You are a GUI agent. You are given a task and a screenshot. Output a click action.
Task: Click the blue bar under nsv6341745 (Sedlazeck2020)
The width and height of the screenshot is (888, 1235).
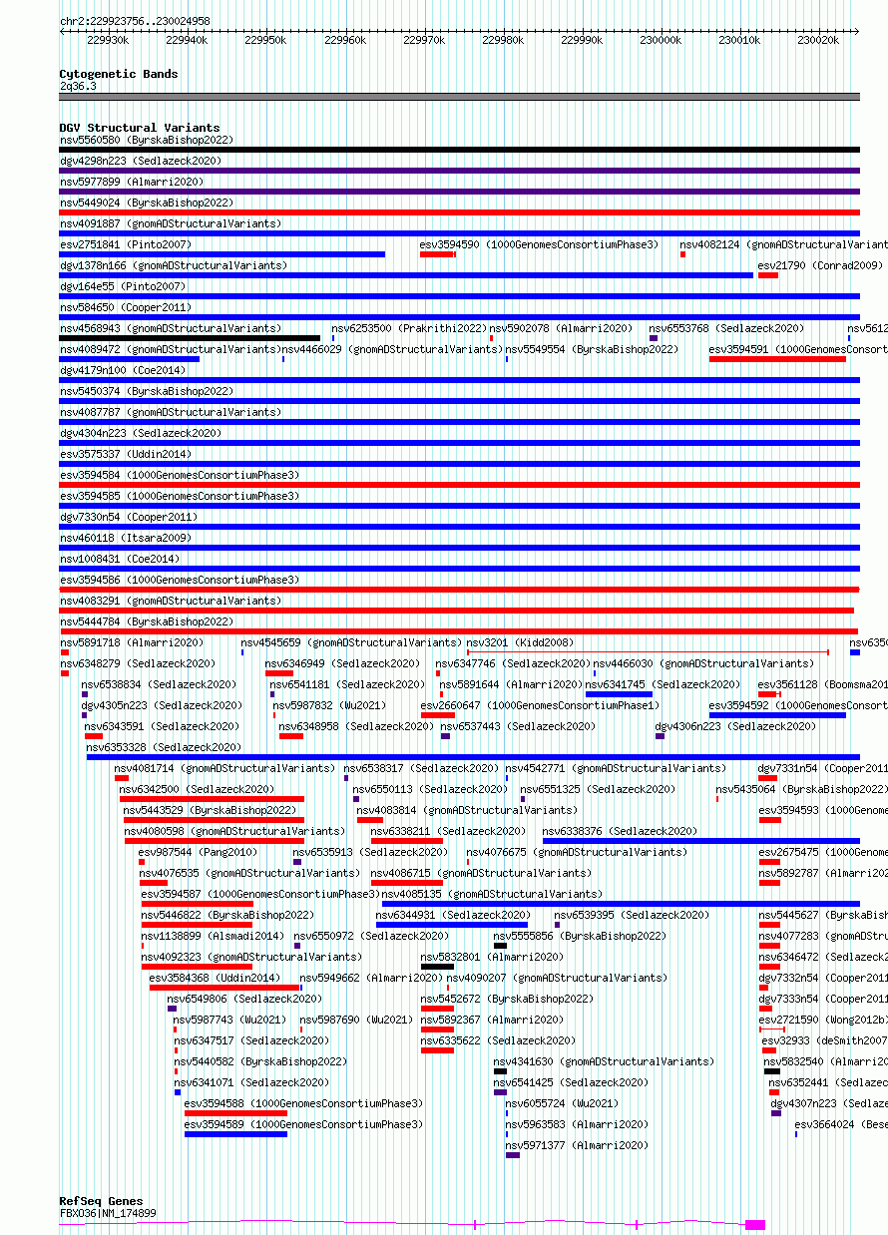(619, 694)
